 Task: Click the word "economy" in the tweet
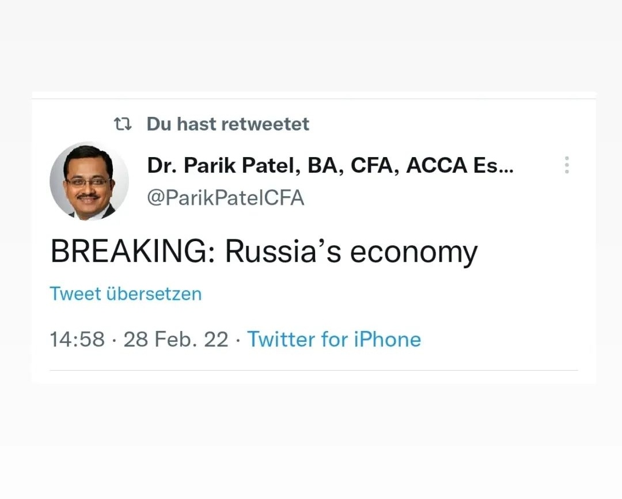(414, 253)
